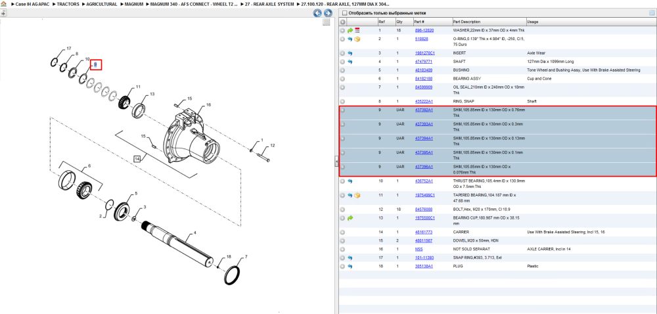Collapse parts panel via splitter arrow handle
The height and width of the screenshot is (314, 657).
[336, 161]
